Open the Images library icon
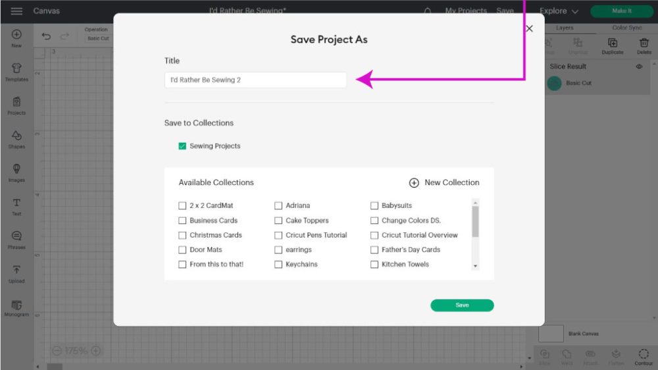This screenshot has height=370, width=658. coord(16,172)
